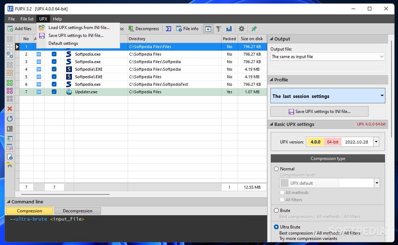Switch to the Decompression command line tab
Image resolution: width=398 pixels, height=245 pixels.
click(x=78, y=211)
